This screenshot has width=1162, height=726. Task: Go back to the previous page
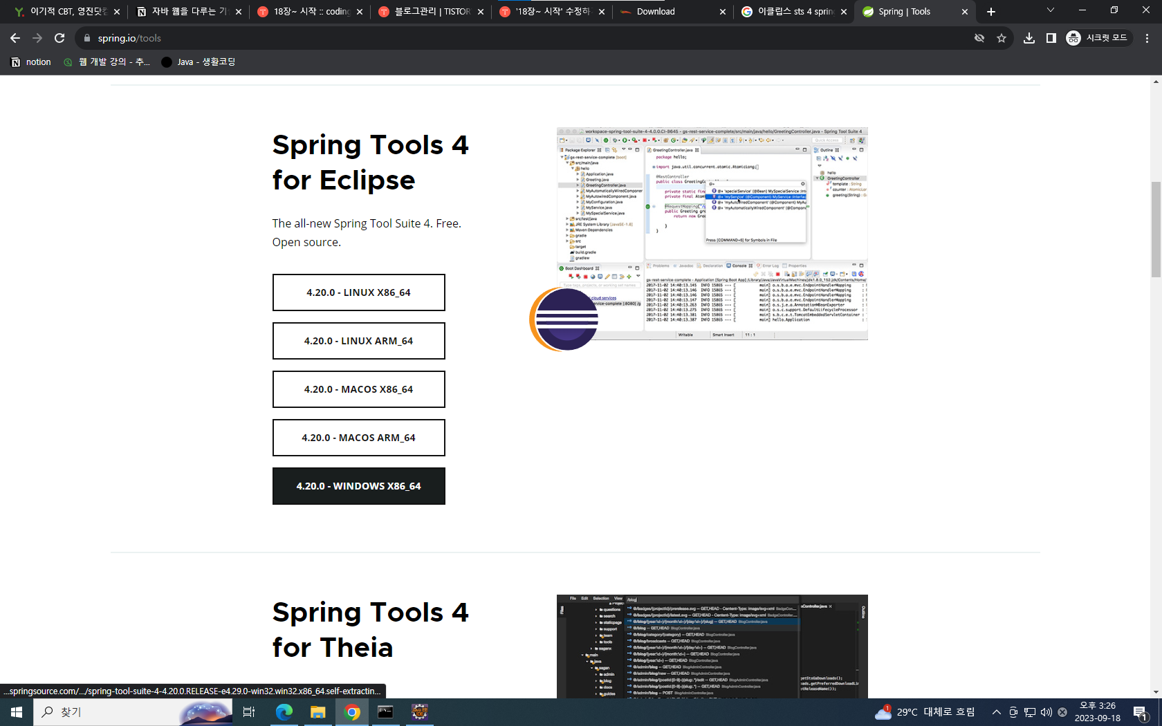pos(15,38)
